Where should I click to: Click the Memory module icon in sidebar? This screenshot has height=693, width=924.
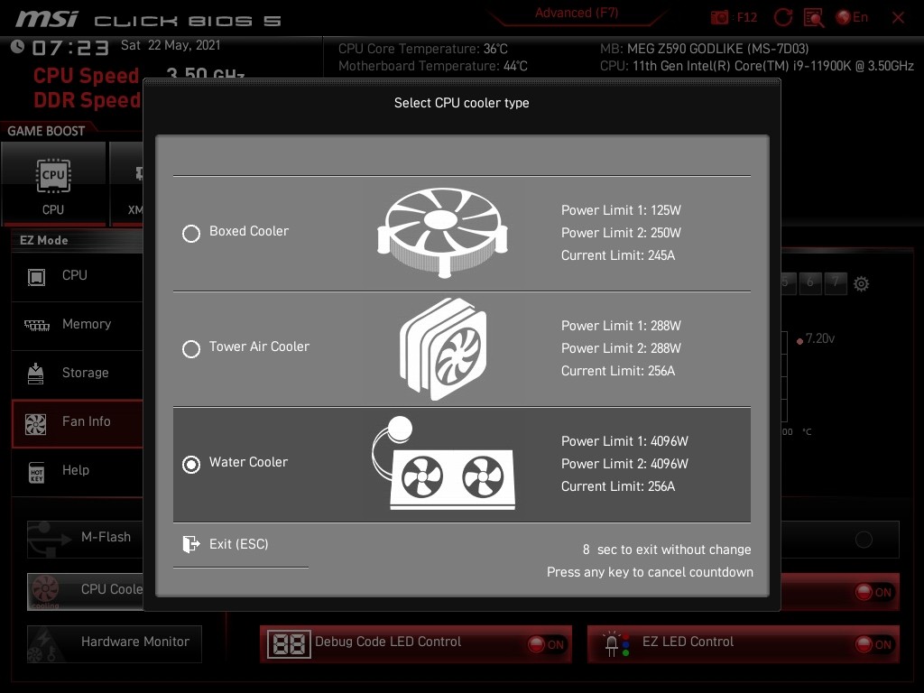click(x=36, y=325)
